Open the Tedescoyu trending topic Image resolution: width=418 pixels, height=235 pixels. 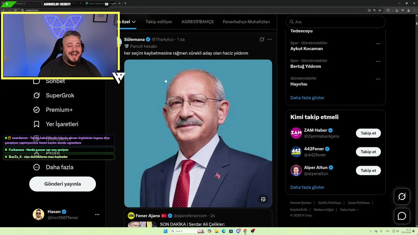301,31
